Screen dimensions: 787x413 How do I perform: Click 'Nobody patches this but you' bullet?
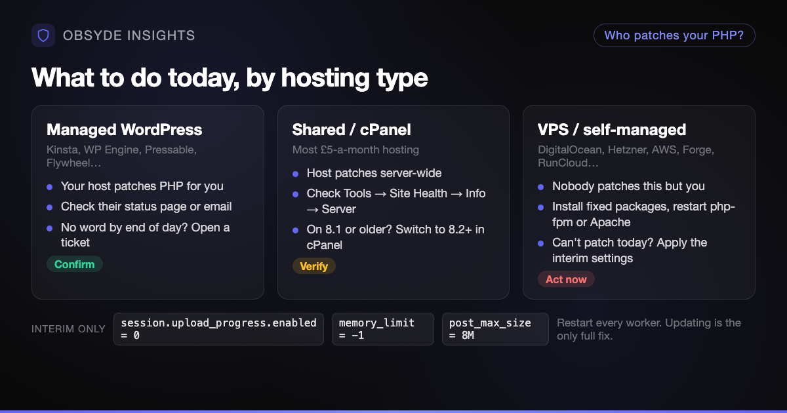[628, 186]
